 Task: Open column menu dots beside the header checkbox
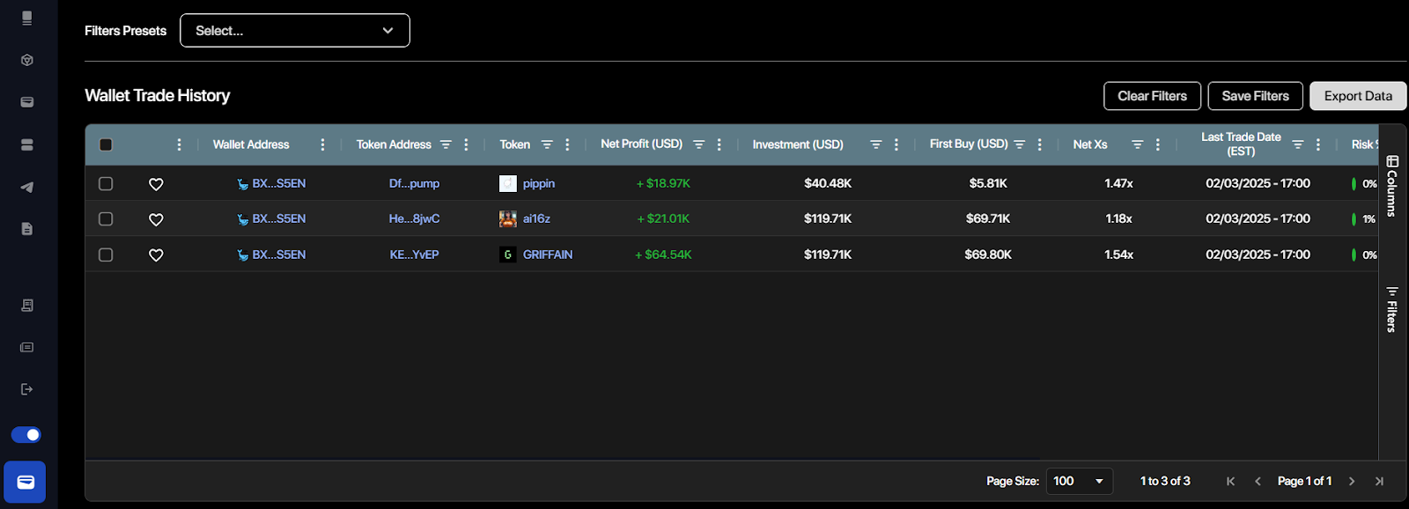click(x=180, y=144)
